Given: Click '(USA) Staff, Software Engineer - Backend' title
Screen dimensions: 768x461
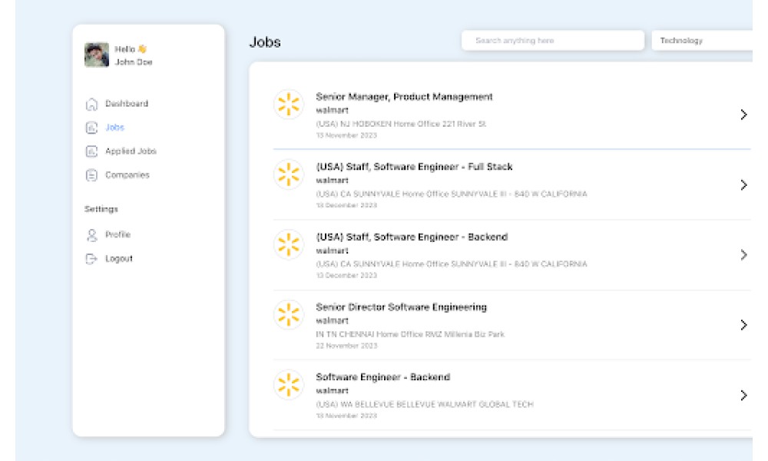Looking at the screenshot, I should click(x=412, y=237).
